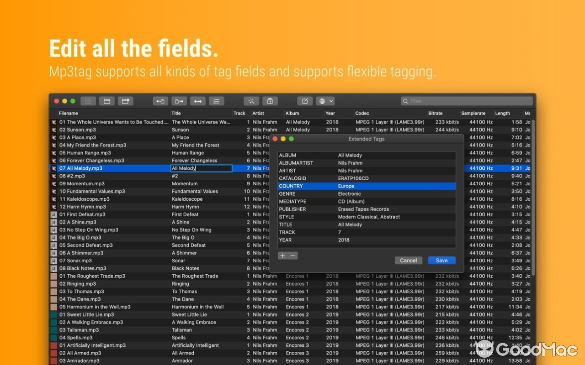Add a new tag field with the plus button
This screenshot has width=585, height=365.
tap(282, 256)
